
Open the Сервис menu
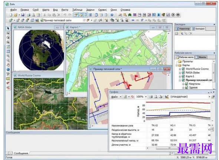(102, 10)
